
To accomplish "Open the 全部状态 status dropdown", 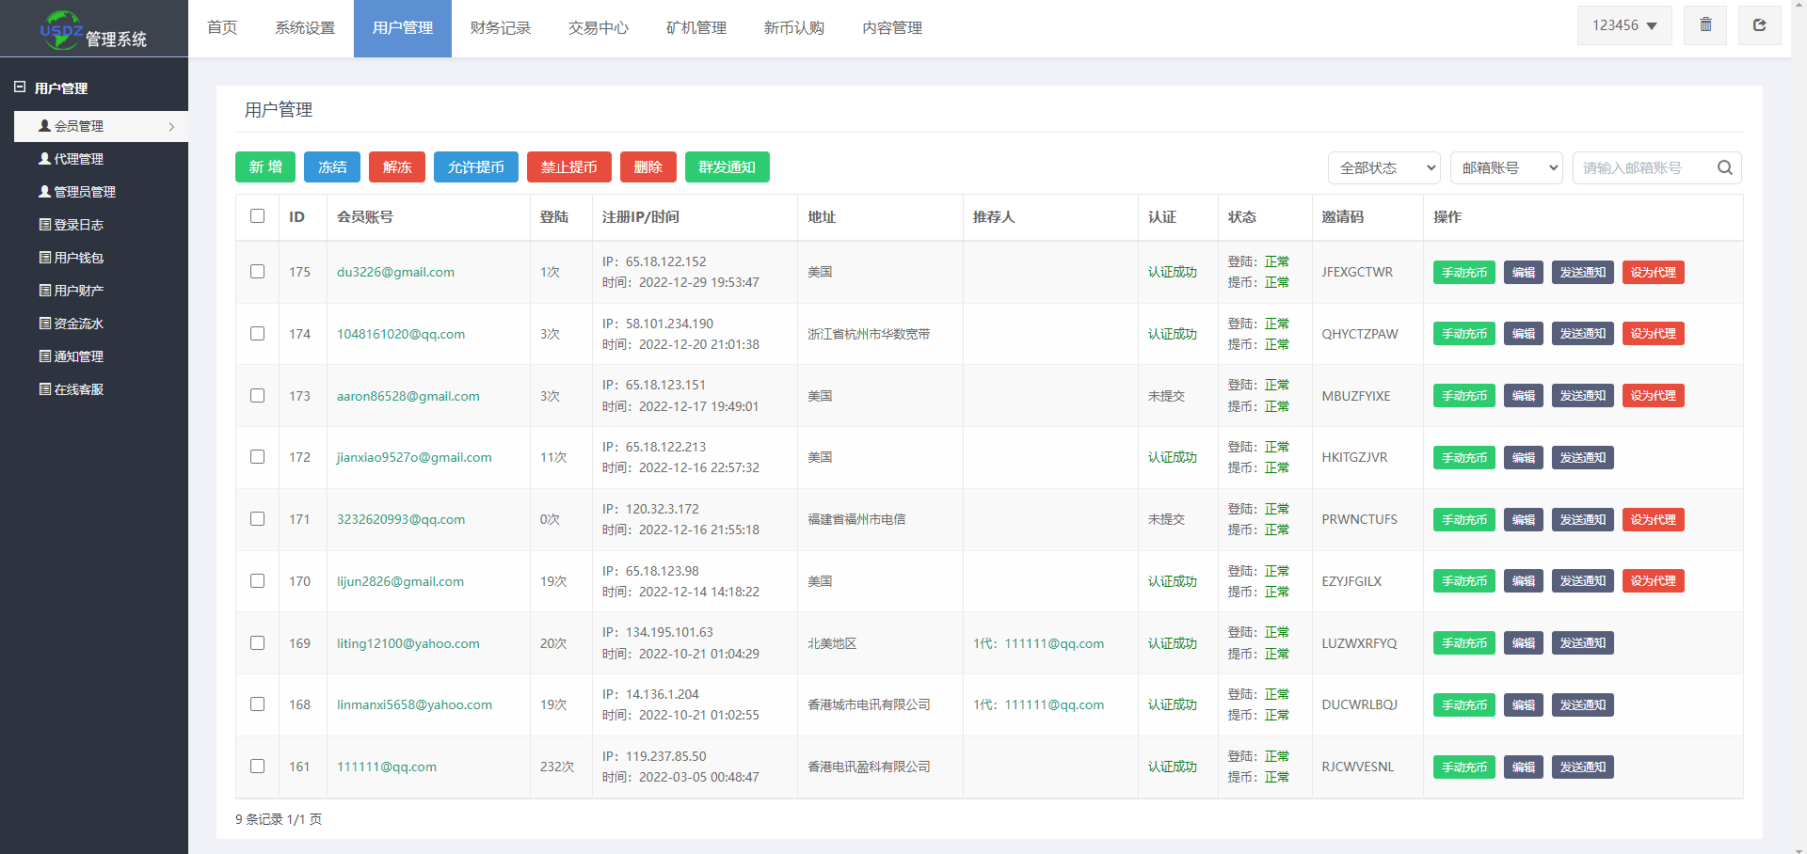I will click(x=1383, y=167).
